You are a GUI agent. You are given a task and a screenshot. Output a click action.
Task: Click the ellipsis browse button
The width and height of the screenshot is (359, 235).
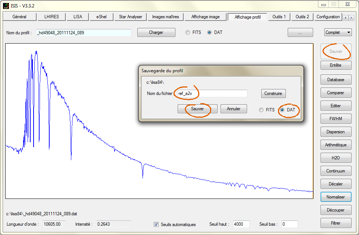tap(300, 32)
